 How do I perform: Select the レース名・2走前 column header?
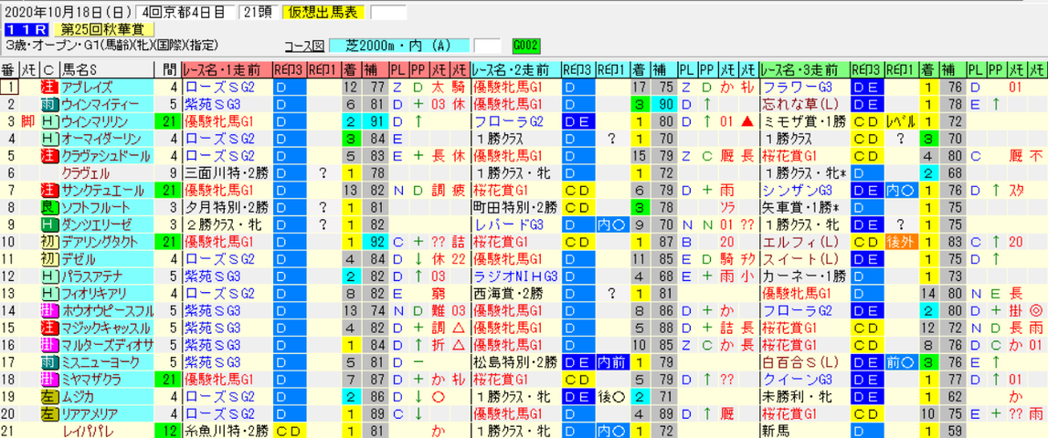point(515,69)
